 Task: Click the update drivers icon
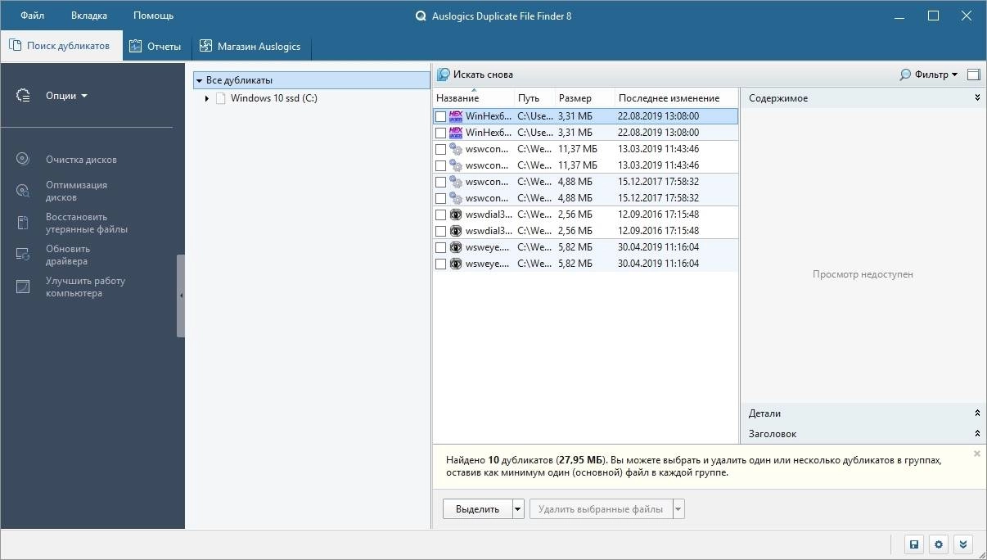23,255
